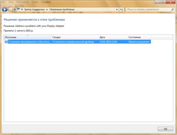
Task: Expand arrow after Центр поддержки breadcrumb
Action: (x=47, y=10)
